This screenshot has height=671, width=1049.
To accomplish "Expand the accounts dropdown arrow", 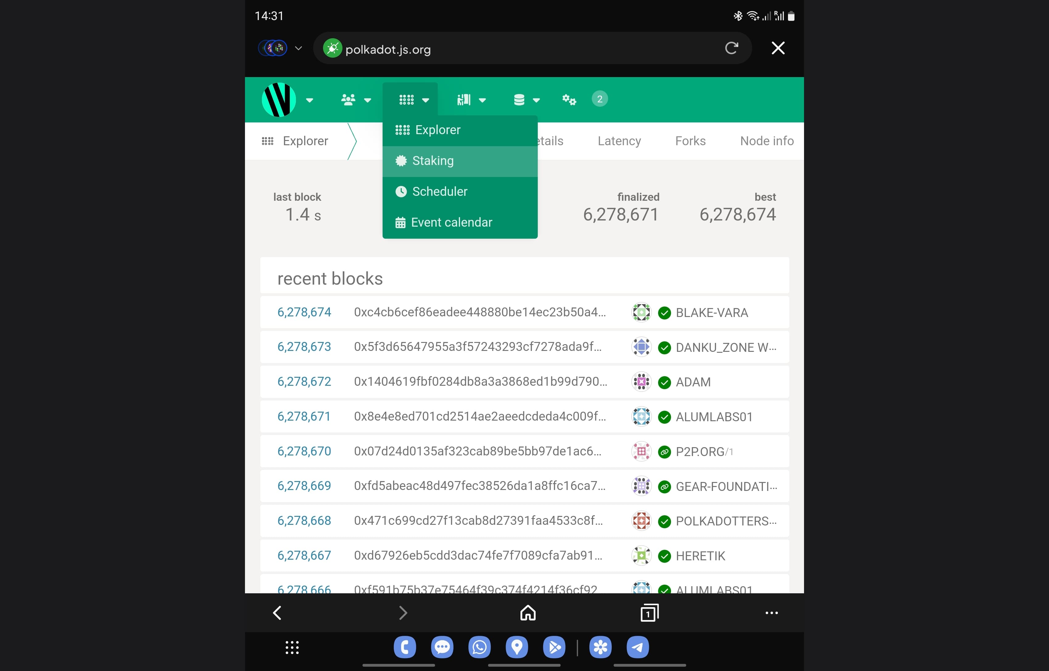I will coord(367,99).
